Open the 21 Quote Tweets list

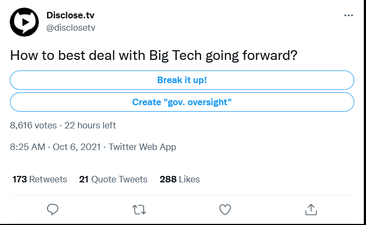tap(113, 179)
